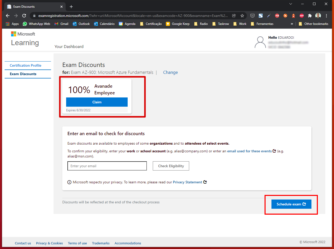334x249 pixels.
Task: Click the share page icon in address bar
Action: 234,16
